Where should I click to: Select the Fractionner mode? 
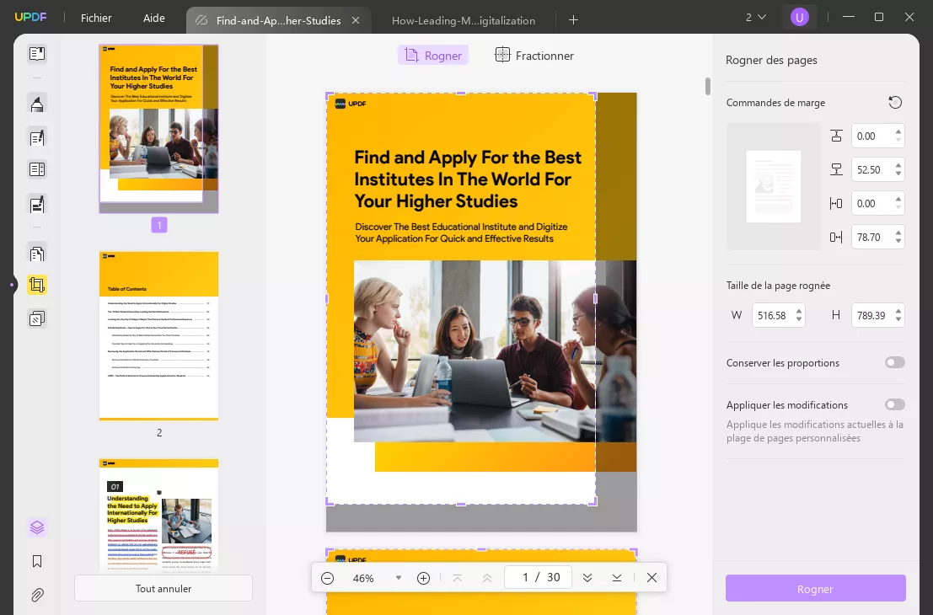pyautogui.click(x=534, y=55)
